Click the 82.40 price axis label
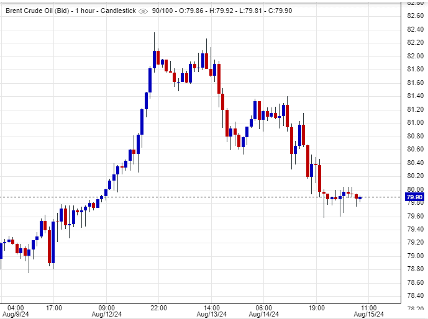The image size is (428, 319). point(414,29)
